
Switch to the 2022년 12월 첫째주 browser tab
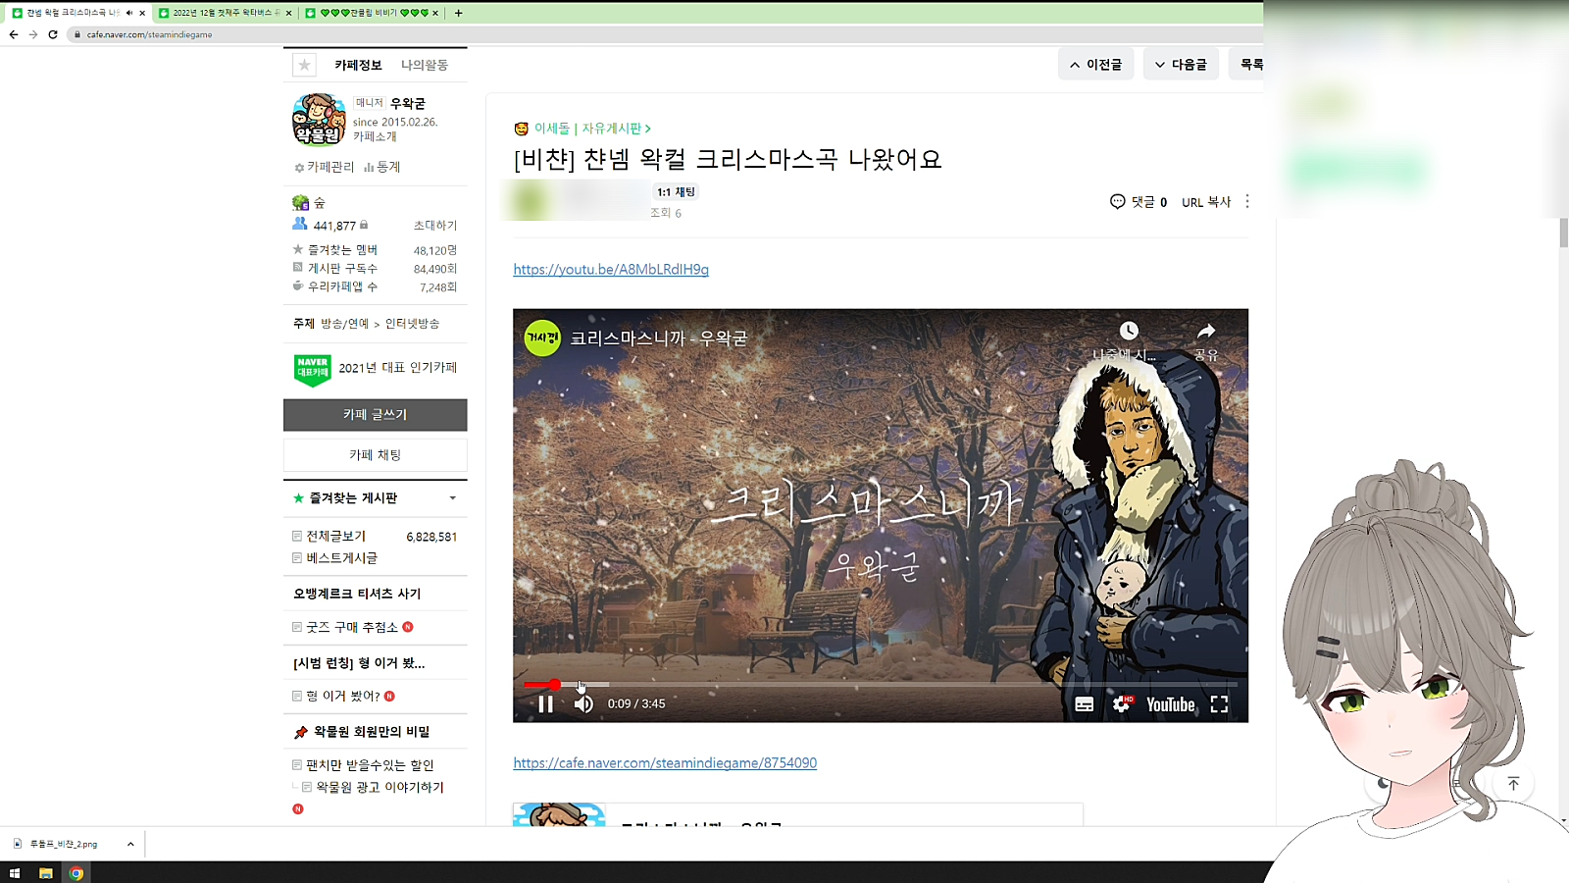coord(225,13)
